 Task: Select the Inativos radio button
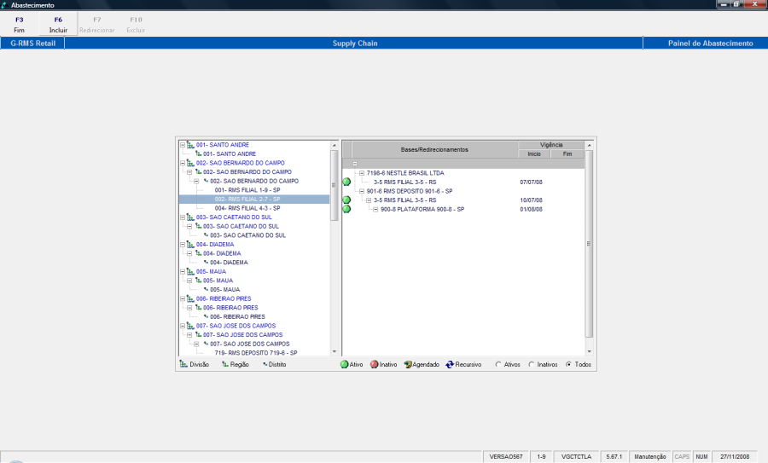532,365
